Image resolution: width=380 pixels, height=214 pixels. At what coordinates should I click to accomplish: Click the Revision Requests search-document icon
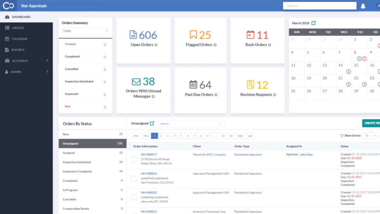250,84
